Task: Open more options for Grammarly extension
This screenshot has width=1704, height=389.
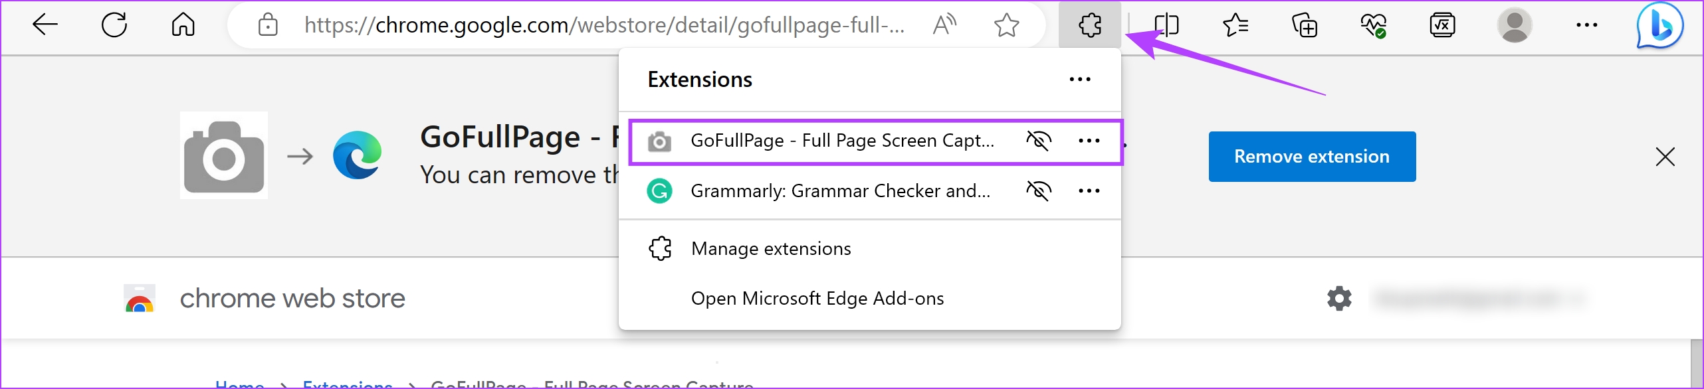Action: [x=1089, y=191]
